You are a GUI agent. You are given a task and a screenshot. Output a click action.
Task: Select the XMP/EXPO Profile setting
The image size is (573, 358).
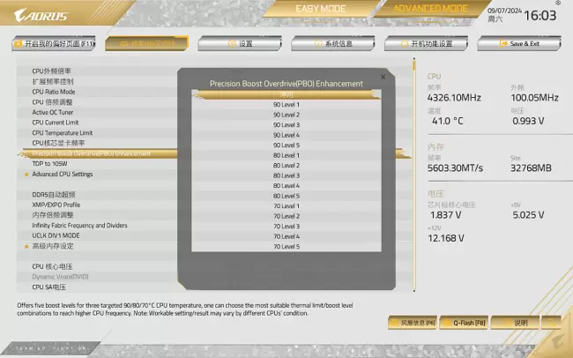(x=56, y=205)
